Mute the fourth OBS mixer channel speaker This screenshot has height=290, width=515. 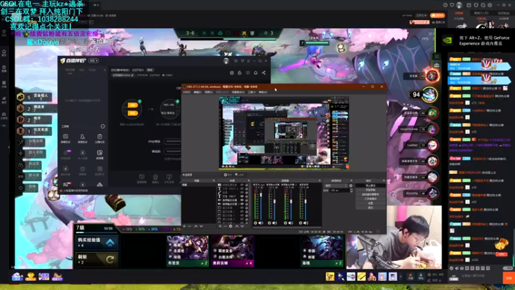click(306, 223)
